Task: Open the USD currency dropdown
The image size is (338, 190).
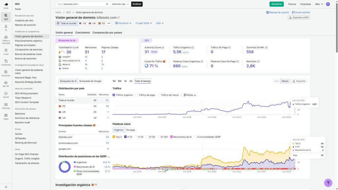Action: tap(159, 23)
